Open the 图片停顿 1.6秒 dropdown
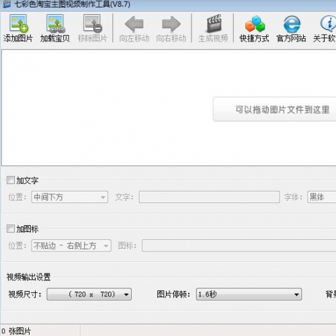Image resolution: width=336 pixels, height=336 pixels. click(249, 294)
